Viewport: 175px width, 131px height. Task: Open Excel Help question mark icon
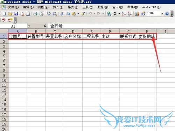pyautogui.click(x=167, y=14)
